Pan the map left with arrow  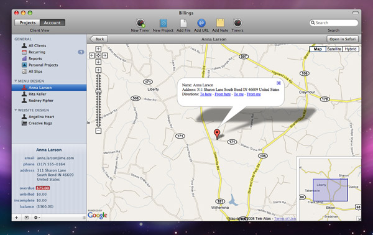92,55
